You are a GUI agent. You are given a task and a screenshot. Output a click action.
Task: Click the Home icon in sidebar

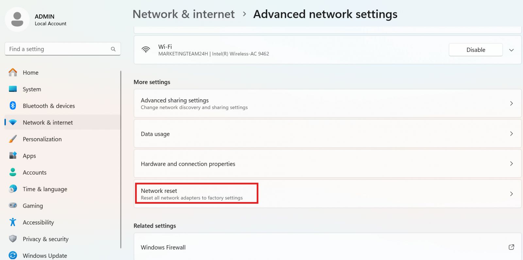click(x=12, y=72)
